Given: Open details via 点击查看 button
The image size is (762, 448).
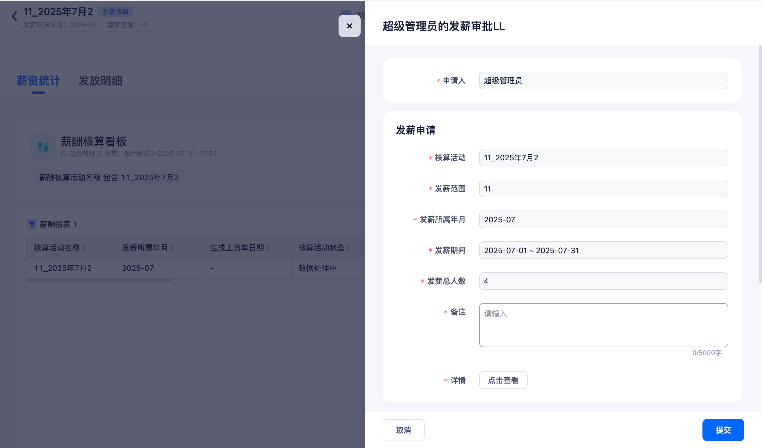Looking at the screenshot, I should pos(503,380).
